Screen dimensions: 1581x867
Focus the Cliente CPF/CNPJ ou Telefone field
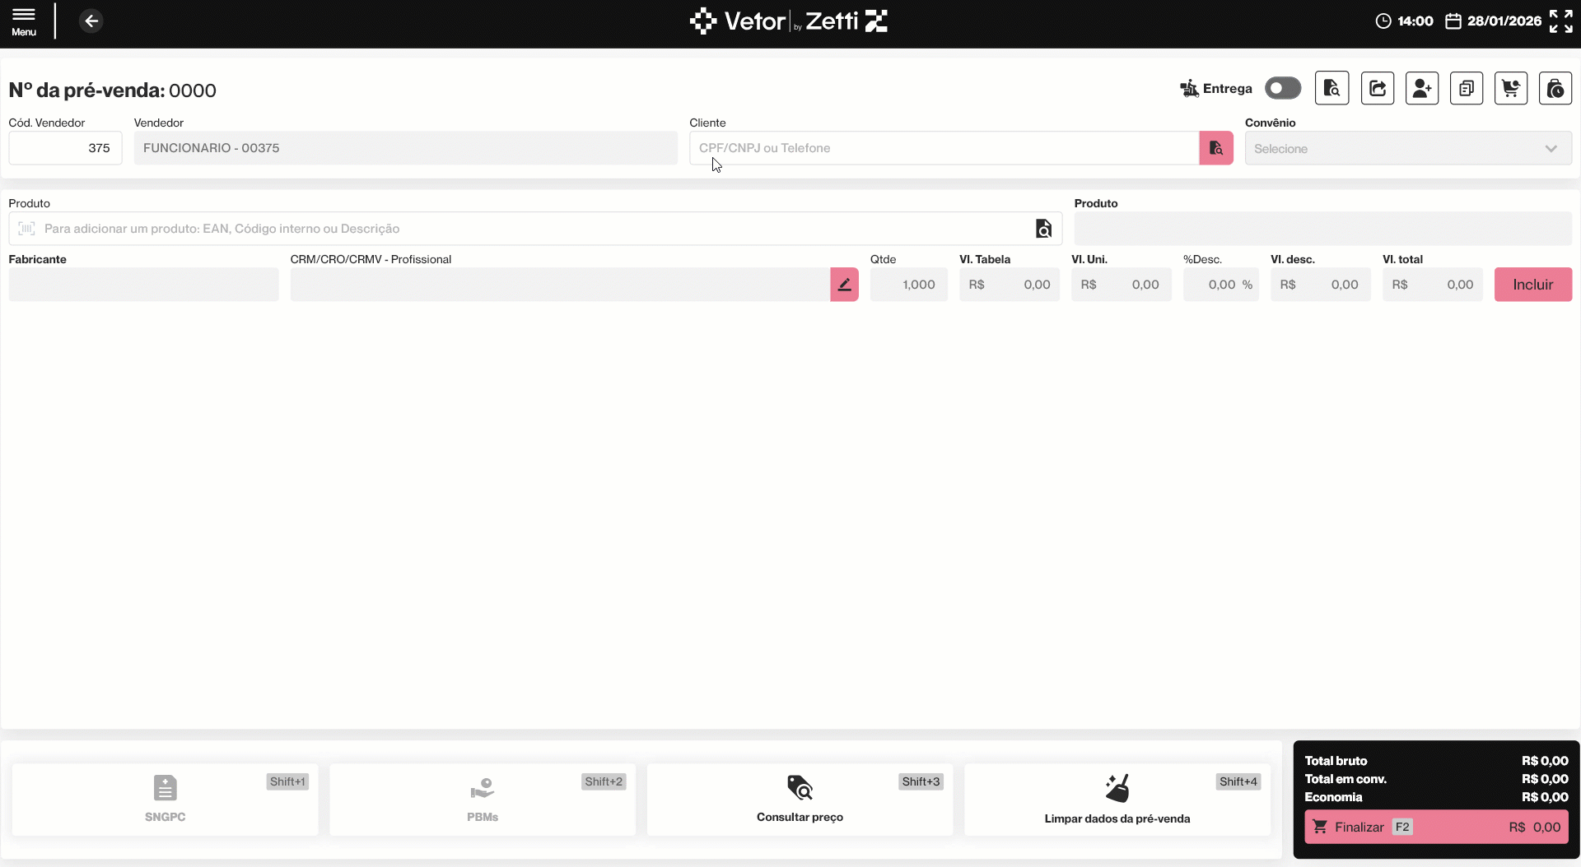click(x=944, y=148)
